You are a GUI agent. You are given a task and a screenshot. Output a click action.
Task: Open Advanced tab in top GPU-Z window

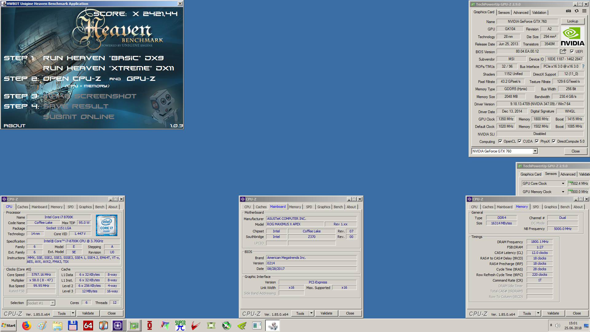[521, 13]
